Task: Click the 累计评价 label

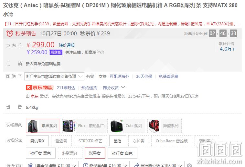Action: (x=226, y=43)
